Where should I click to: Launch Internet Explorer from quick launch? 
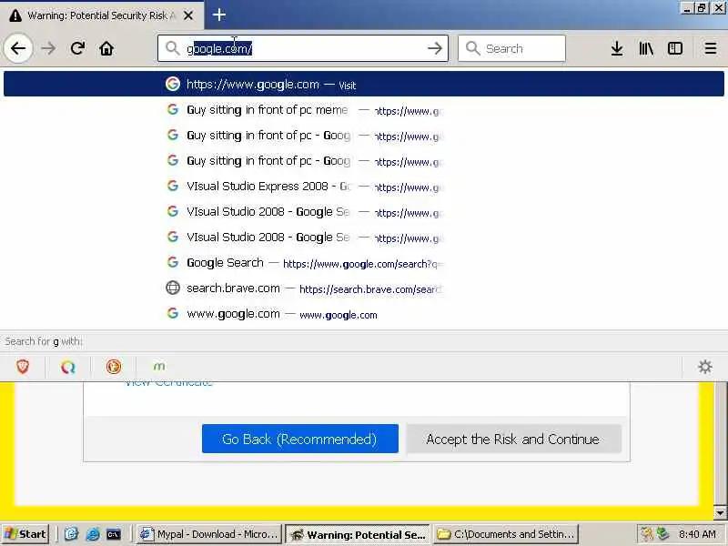[93, 534]
